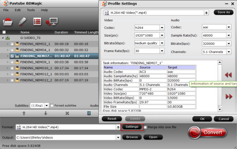Open the Frame Rate(fps) dropdown
Viewport: 237px width, 149px height.
click(162, 51)
